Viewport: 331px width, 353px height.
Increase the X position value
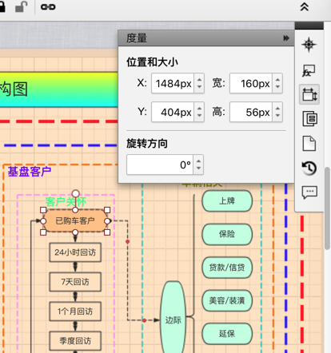click(199, 79)
